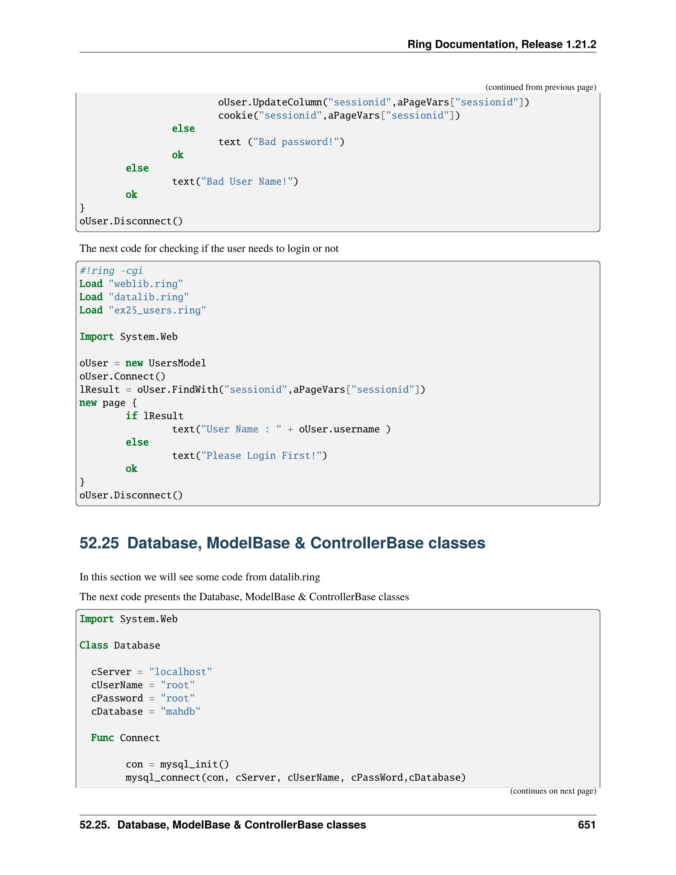
Task: Click the cDatabase = "mahdb" line
Action: coord(145,712)
